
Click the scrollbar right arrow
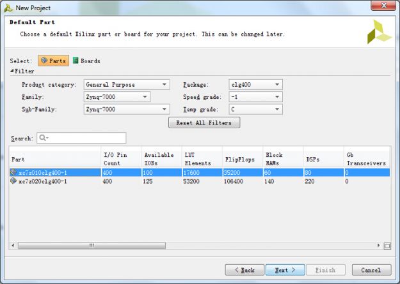pos(379,246)
